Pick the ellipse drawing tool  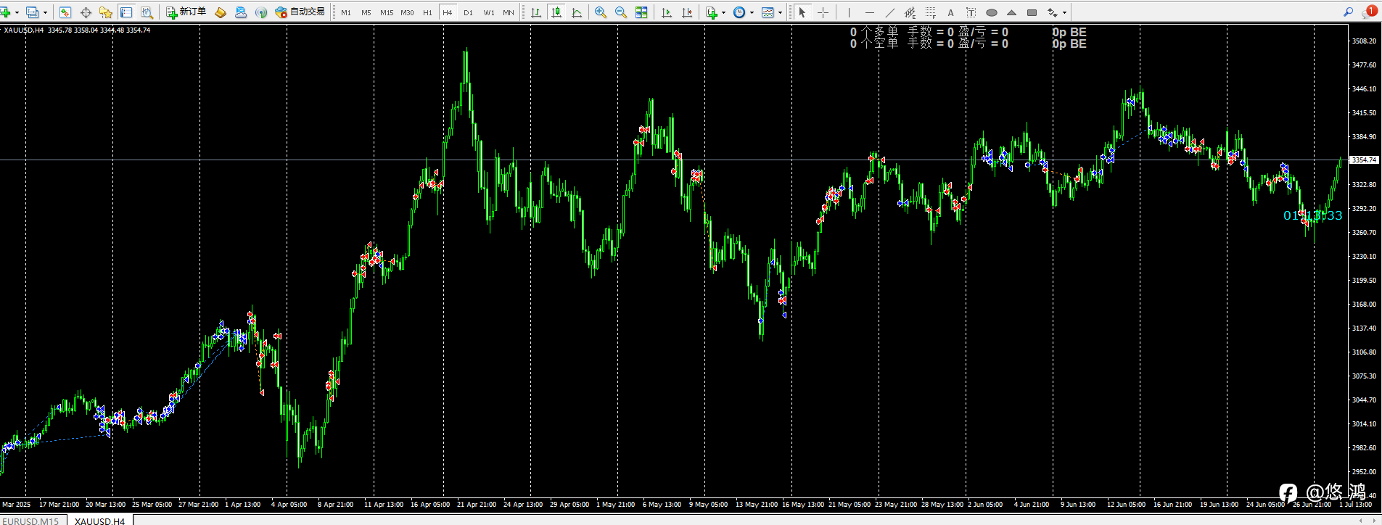[991, 12]
